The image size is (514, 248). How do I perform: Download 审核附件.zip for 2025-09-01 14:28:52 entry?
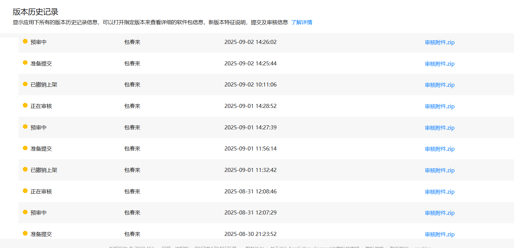coord(439,107)
